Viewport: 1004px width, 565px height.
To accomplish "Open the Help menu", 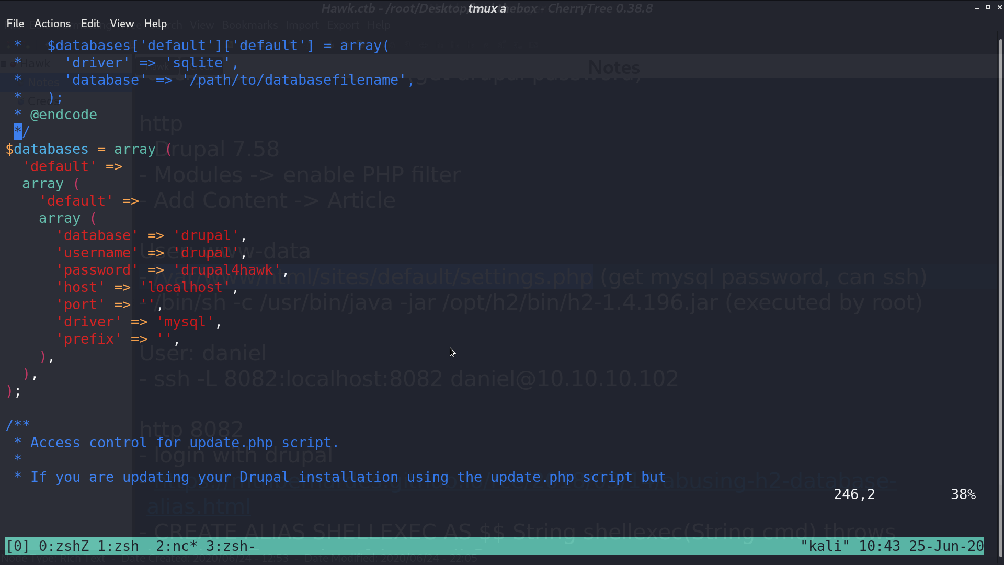I will click(x=155, y=24).
